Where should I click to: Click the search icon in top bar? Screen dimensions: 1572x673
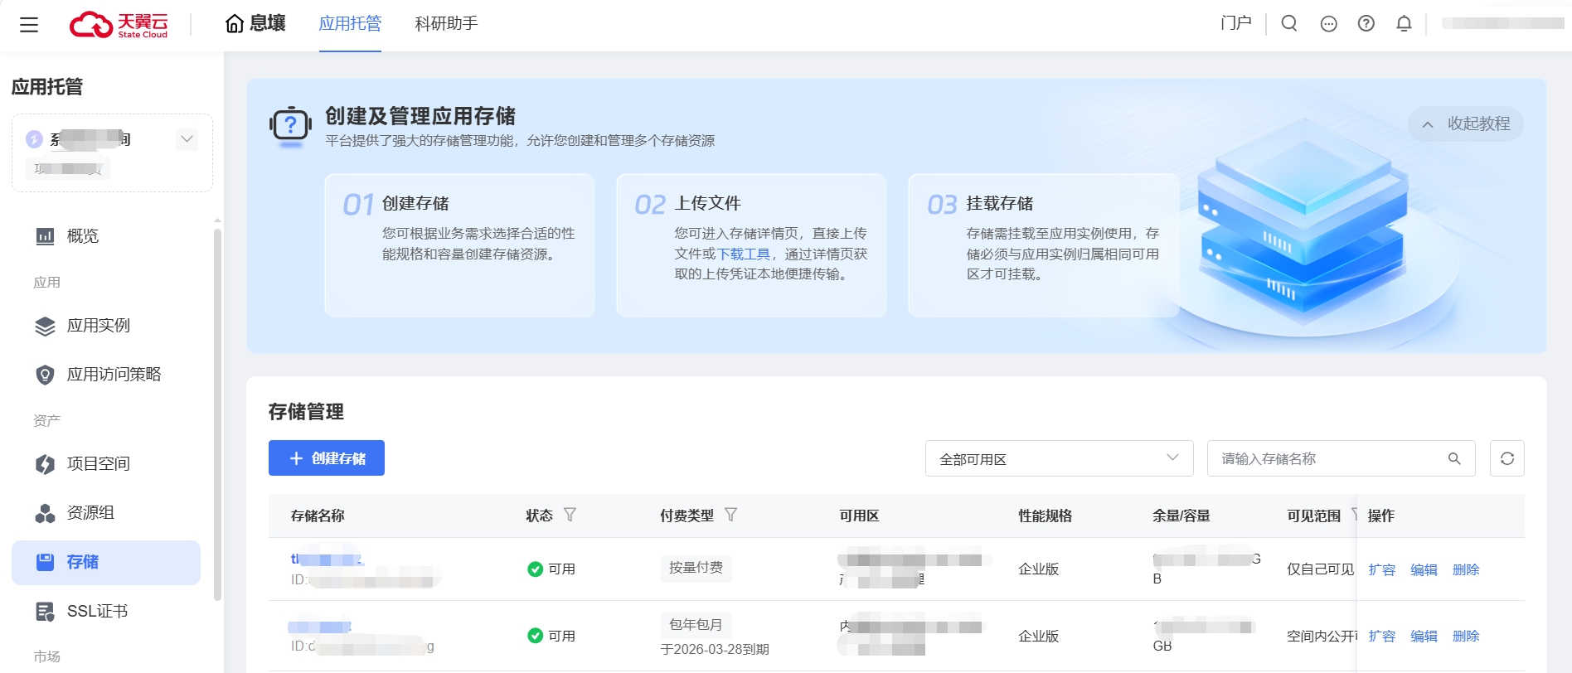point(1288,23)
